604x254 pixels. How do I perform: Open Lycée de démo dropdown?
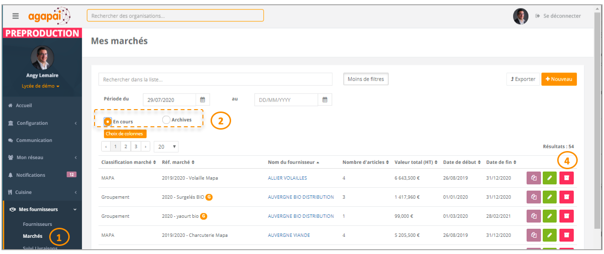pos(41,86)
